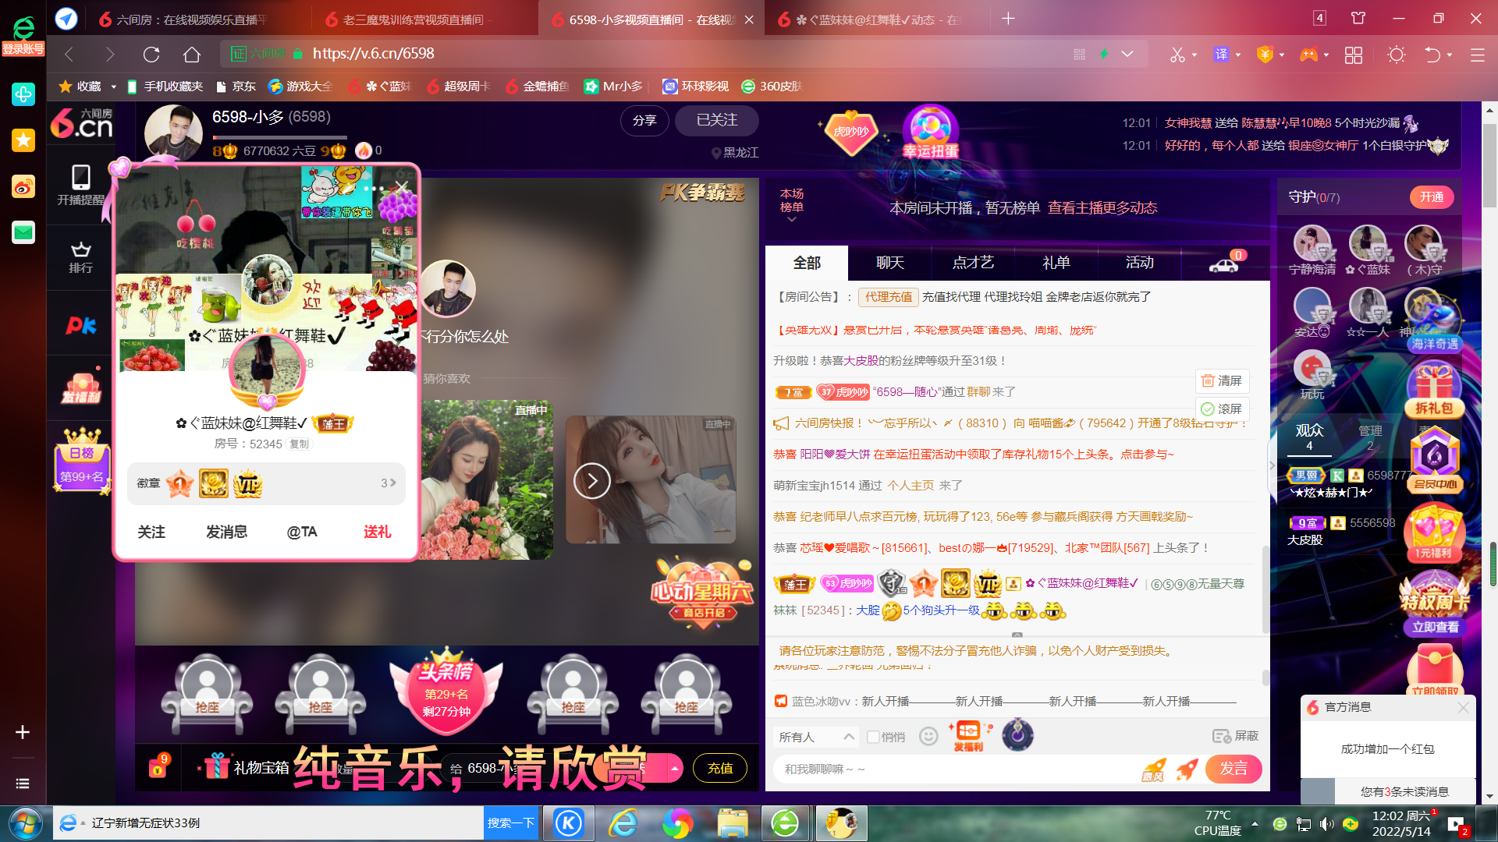Click the 分享 share button

tap(644, 121)
